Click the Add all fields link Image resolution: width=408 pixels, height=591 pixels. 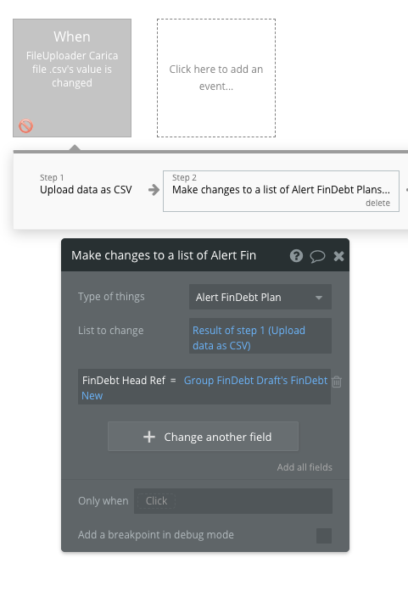(305, 467)
